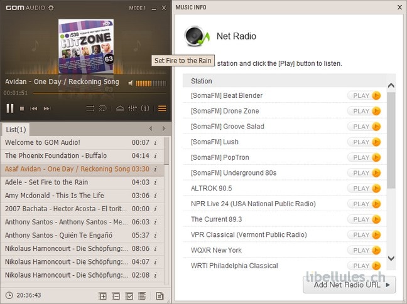This screenshot has width=407, height=304.
Task: Show info icon for the 06:03 Anthony Santos track
Action: click(156, 222)
